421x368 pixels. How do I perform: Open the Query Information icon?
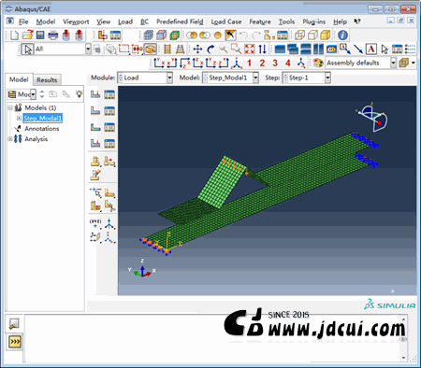342,35
